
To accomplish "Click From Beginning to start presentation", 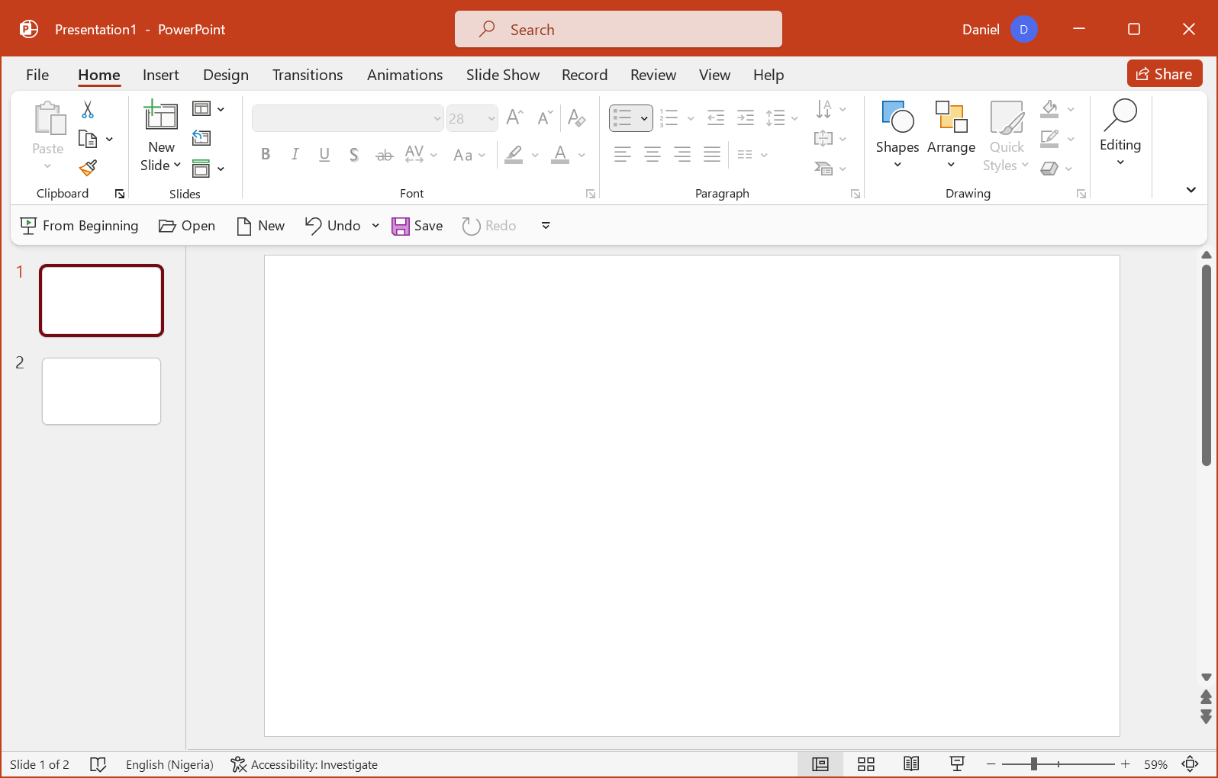I will pyautogui.click(x=79, y=226).
